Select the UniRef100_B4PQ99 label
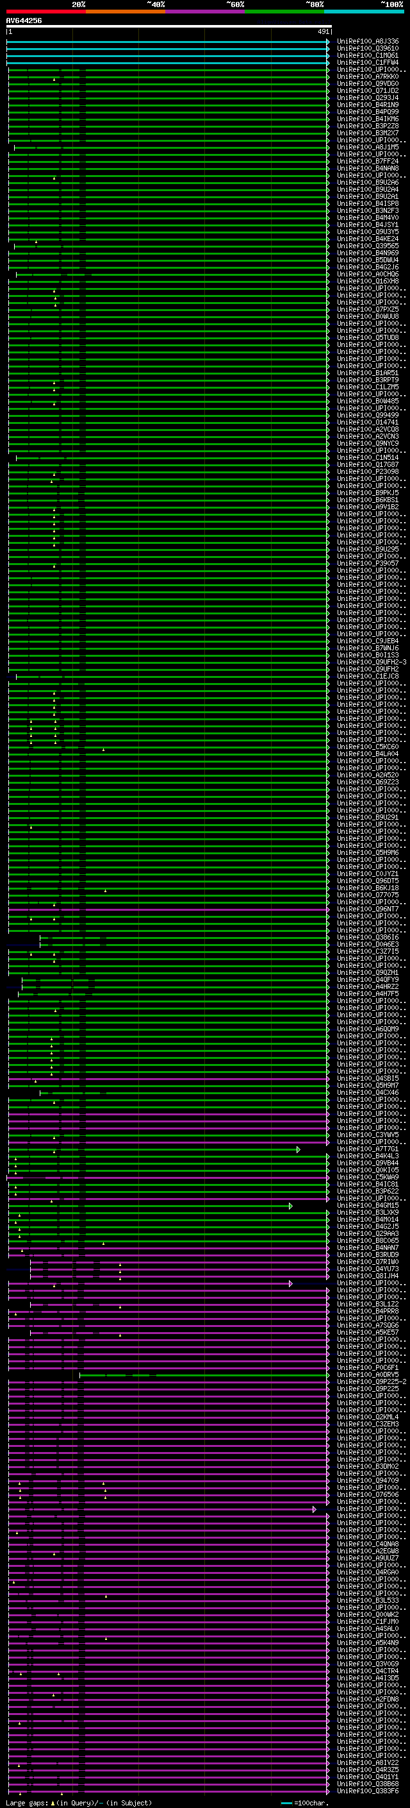This screenshot has height=1808, width=410. pos(368,112)
